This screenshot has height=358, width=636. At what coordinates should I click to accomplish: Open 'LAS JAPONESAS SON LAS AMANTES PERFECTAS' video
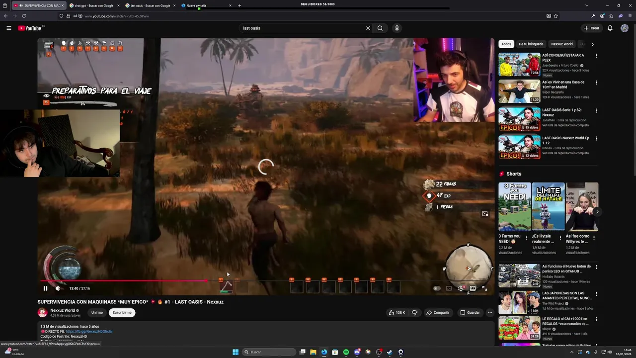[519, 302]
